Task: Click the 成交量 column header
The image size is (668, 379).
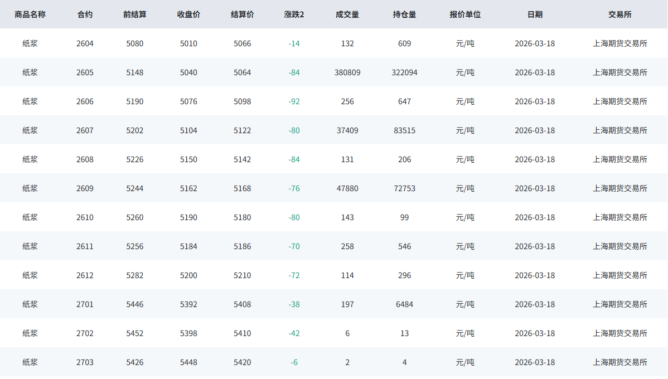Action: point(347,14)
